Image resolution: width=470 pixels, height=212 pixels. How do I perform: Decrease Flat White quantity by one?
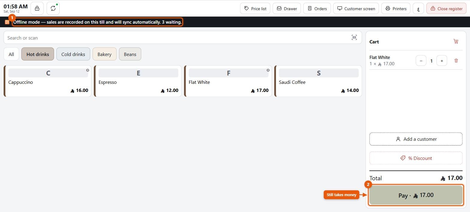pyautogui.click(x=421, y=60)
